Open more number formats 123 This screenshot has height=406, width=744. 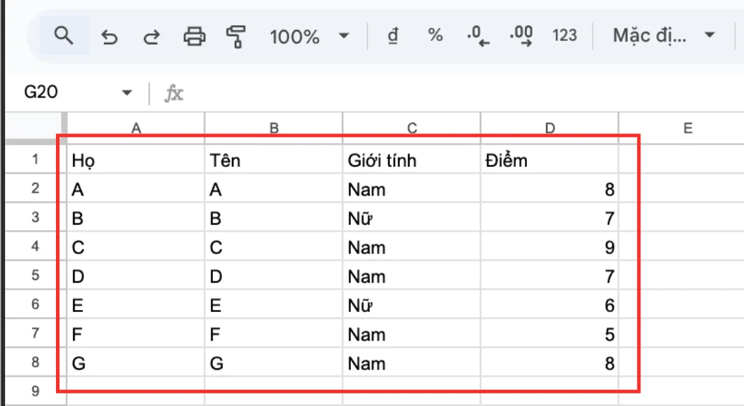[564, 35]
